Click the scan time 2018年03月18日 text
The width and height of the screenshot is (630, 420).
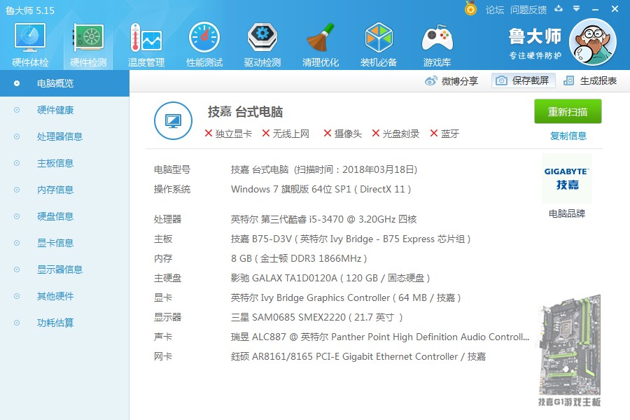pyautogui.click(x=378, y=169)
